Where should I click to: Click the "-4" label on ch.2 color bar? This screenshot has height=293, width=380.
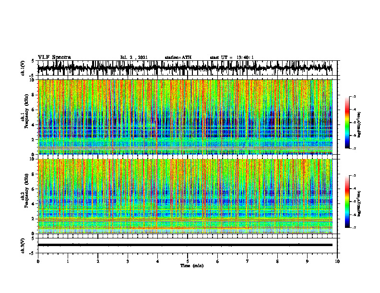(354, 189)
